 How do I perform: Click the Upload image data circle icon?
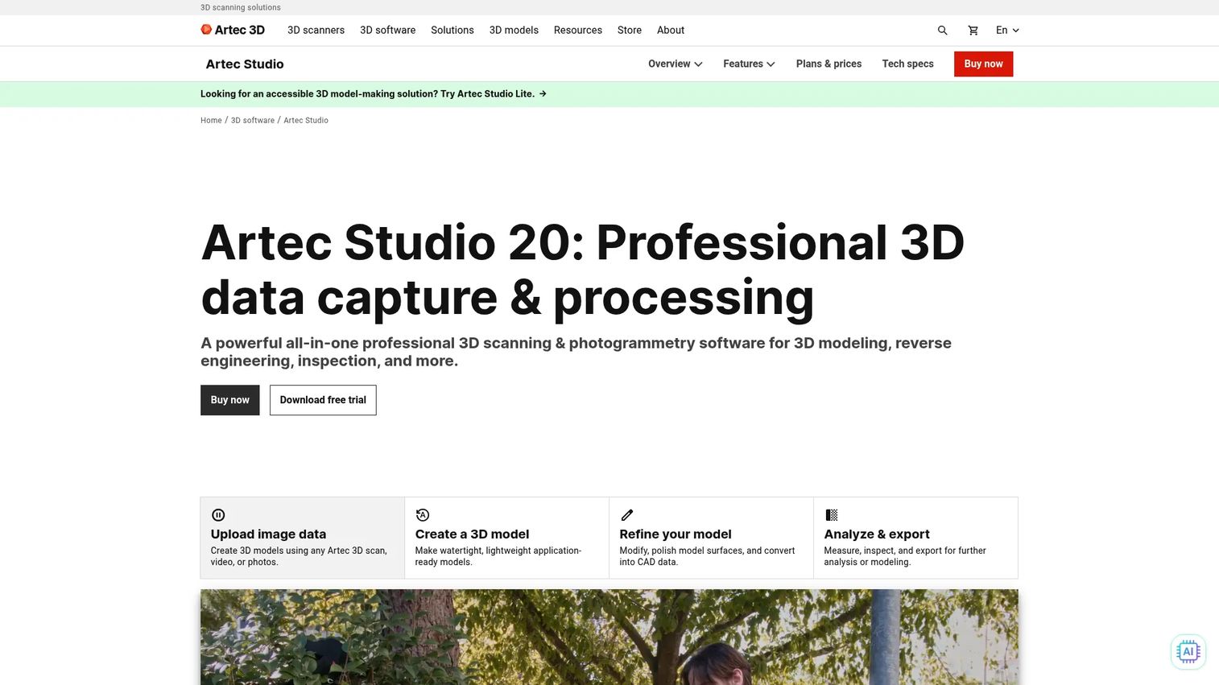[218, 515]
